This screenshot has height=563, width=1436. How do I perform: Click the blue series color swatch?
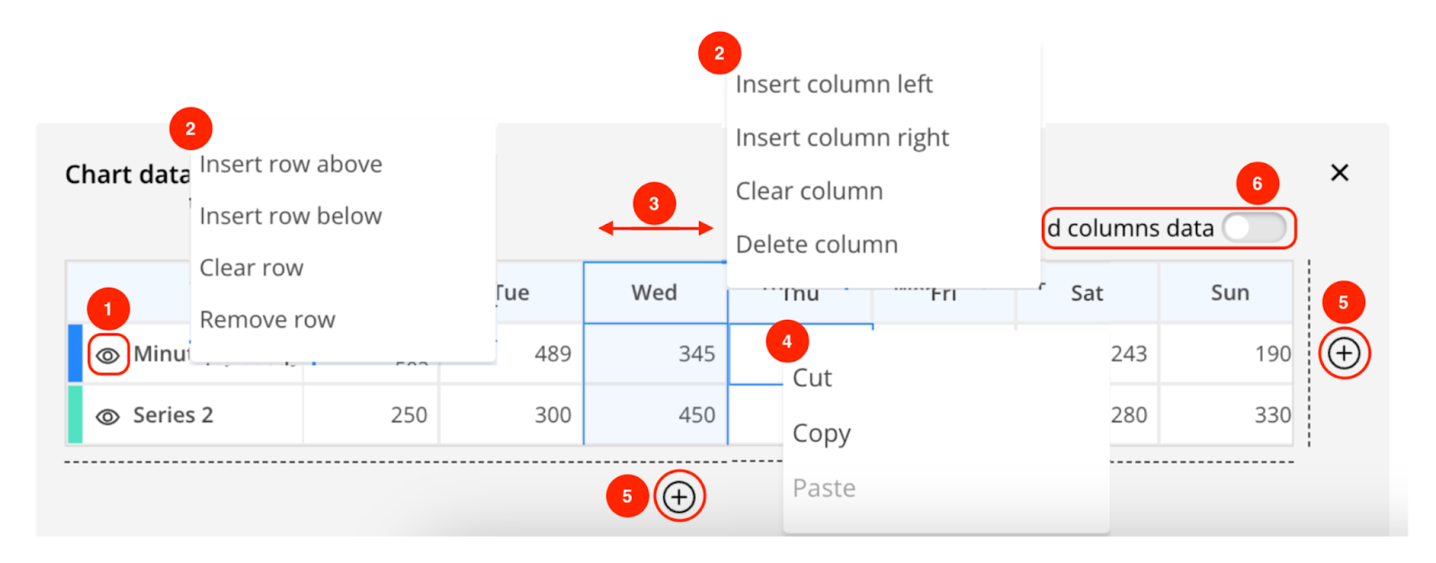tap(75, 353)
